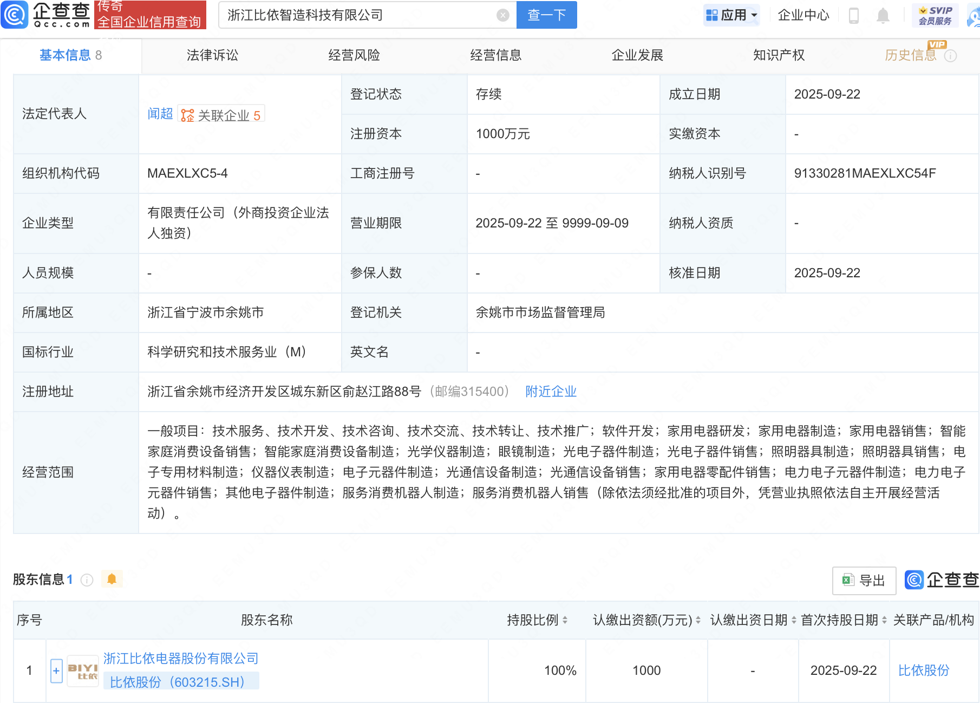Click the 查一下 search button
Screen dimensions: 980x703
(547, 15)
